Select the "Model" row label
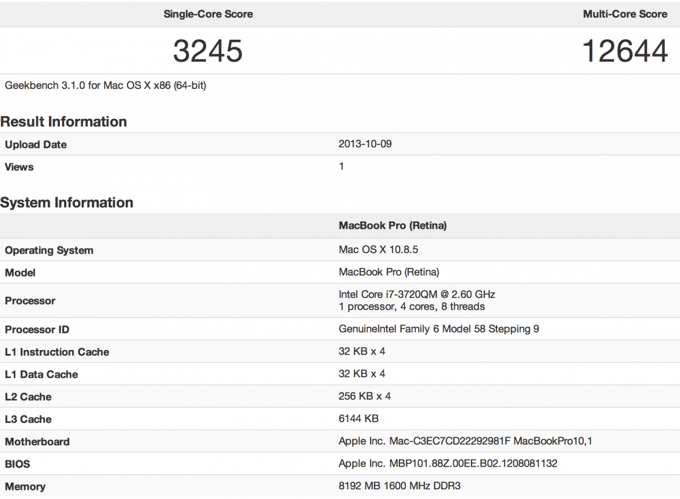This screenshot has height=499, width=680. click(x=20, y=273)
